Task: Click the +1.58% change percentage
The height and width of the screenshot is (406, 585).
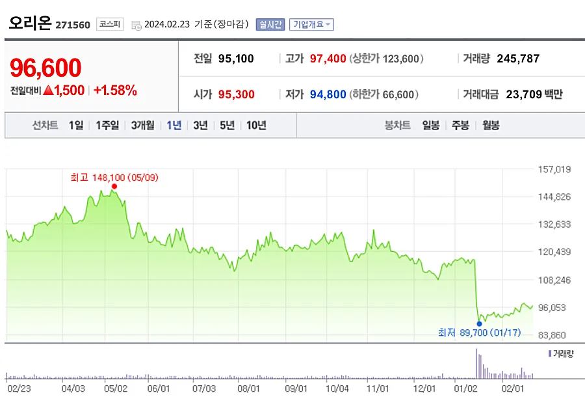Action: pos(115,90)
